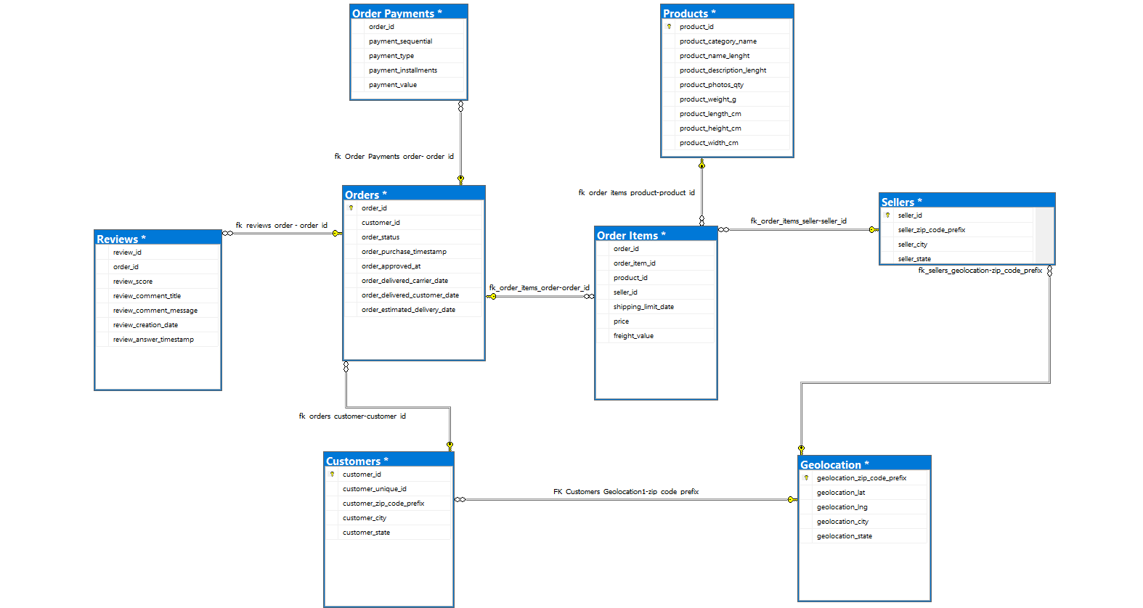
Task: Click the Sellers table vertical scrollbar
Action: click(x=1044, y=235)
